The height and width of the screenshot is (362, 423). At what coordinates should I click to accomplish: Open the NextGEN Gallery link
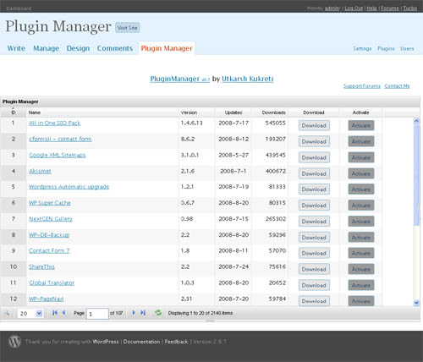[51, 219]
